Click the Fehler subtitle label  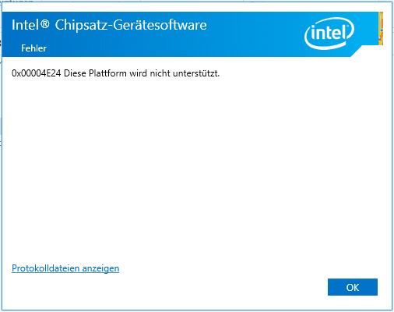click(33, 48)
